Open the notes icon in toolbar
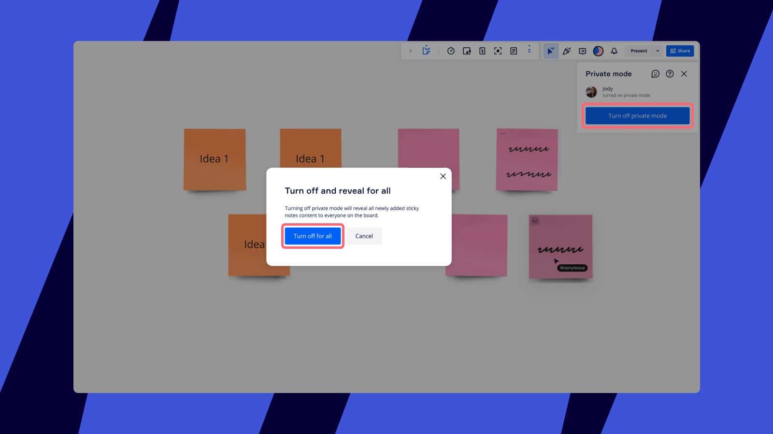This screenshot has width=773, height=434. pos(514,51)
